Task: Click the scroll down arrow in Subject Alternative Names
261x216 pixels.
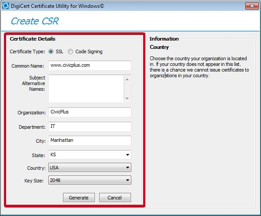Action: point(127,99)
